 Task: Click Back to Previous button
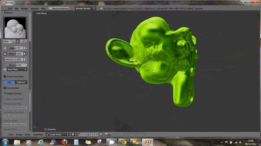59,8
